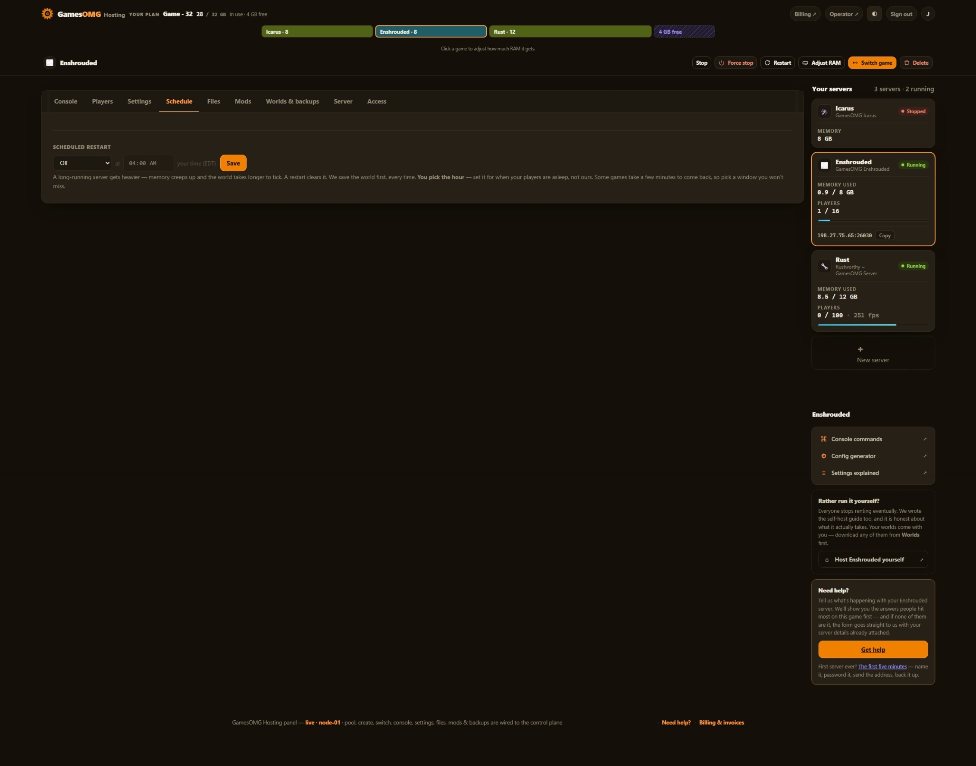Click the "your time (EDT)" label
Image resolution: width=976 pixels, height=766 pixels.
(197, 163)
